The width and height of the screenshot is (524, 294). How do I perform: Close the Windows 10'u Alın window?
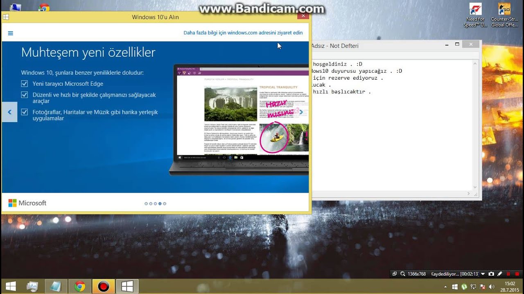coord(303,16)
